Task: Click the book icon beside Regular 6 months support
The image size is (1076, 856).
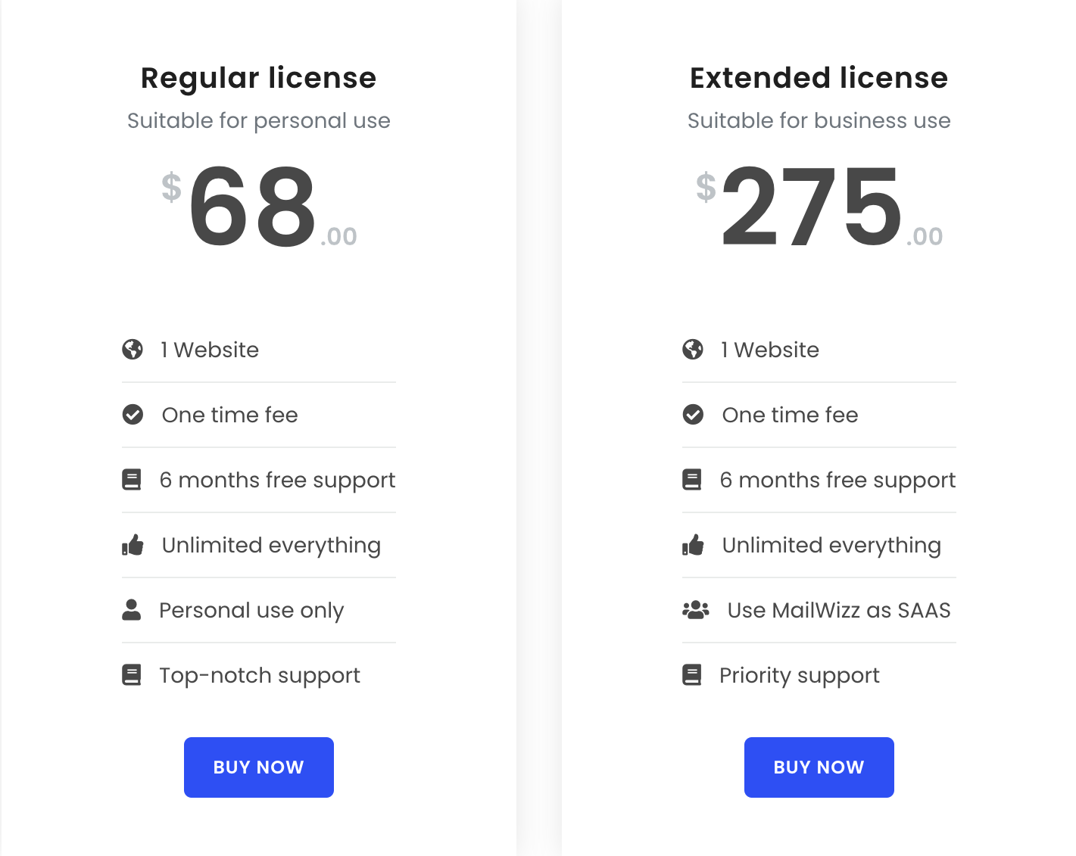Action: pos(132,480)
